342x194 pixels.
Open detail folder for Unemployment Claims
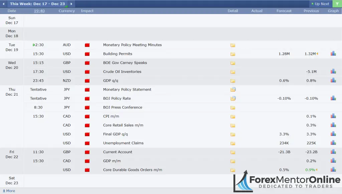point(233,143)
